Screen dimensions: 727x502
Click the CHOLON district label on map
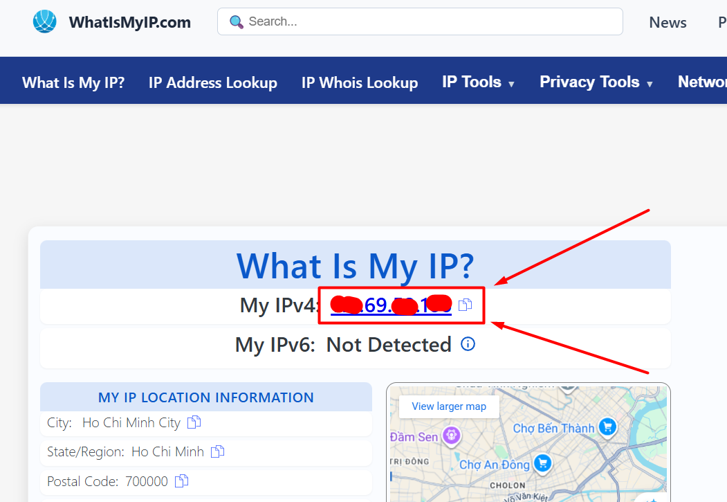tap(508, 485)
